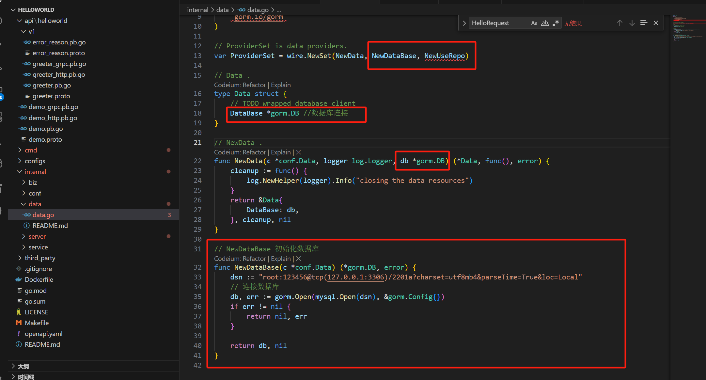Expand the cmd folder
706x380 pixels.
point(20,150)
